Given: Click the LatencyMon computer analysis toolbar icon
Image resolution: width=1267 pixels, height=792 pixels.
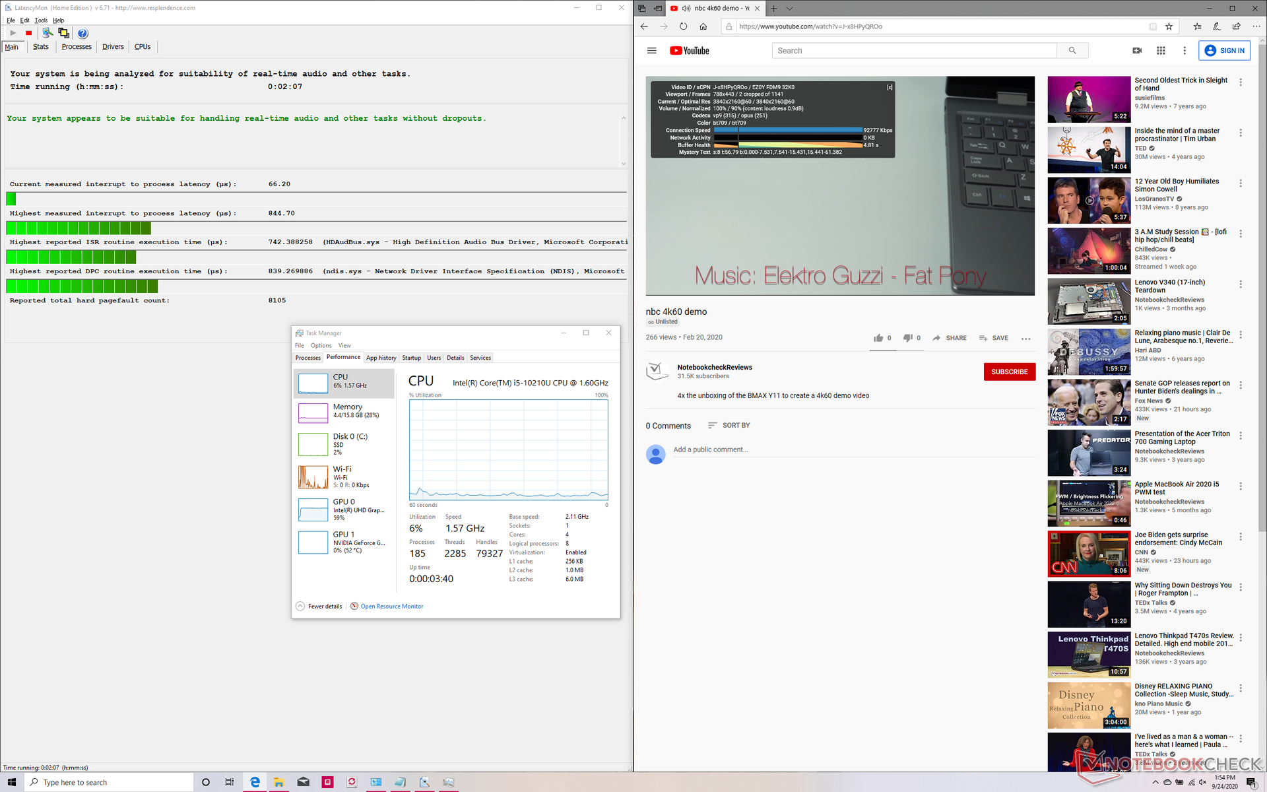Looking at the screenshot, I should point(47,33).
